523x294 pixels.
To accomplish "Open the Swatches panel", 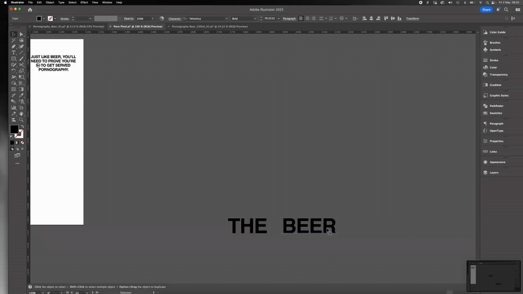I will pos(495,113).
